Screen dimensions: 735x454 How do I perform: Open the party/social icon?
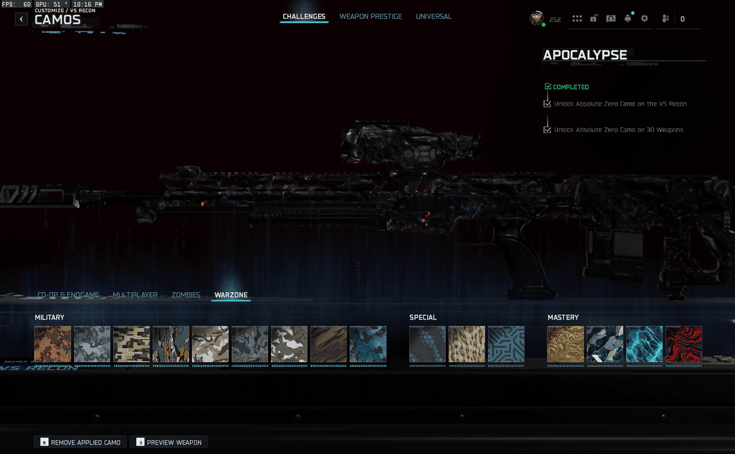click(x=666, y=19)
